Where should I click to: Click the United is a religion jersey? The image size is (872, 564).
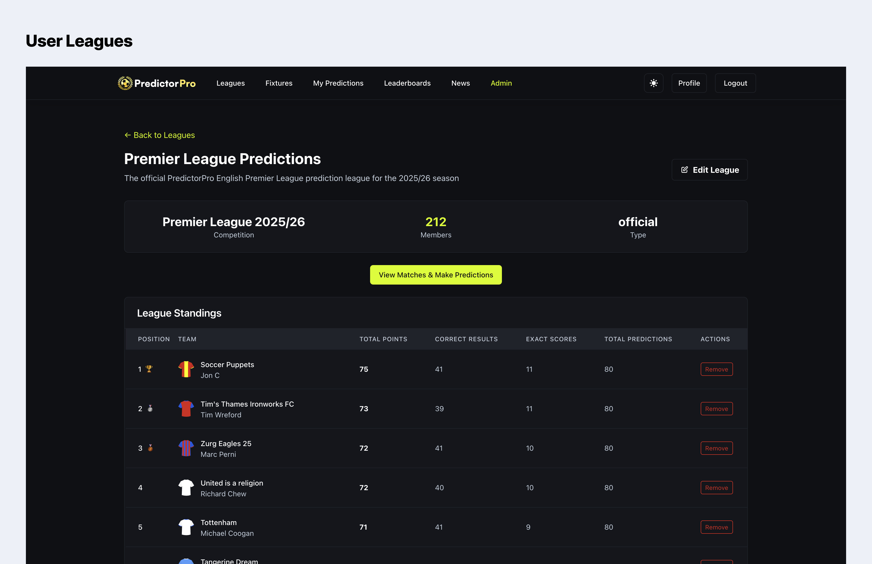pos(186,487)
